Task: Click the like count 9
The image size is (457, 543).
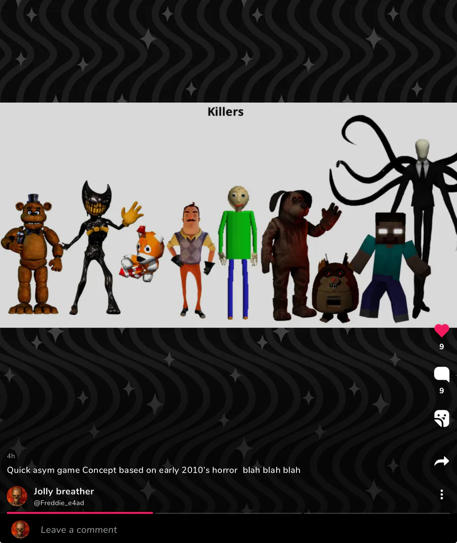Action: [x=441, y=346]
